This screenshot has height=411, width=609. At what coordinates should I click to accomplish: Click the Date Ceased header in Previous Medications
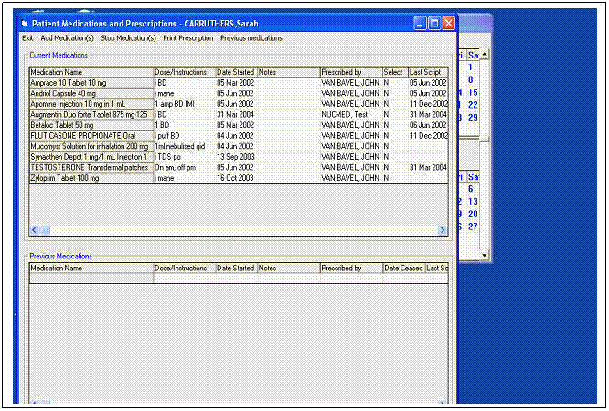(403, 269)
